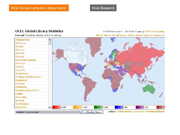Viewport: 180px width, 135px height.
Task: Click the green >1,000 legend swatch
Action: 98,107
